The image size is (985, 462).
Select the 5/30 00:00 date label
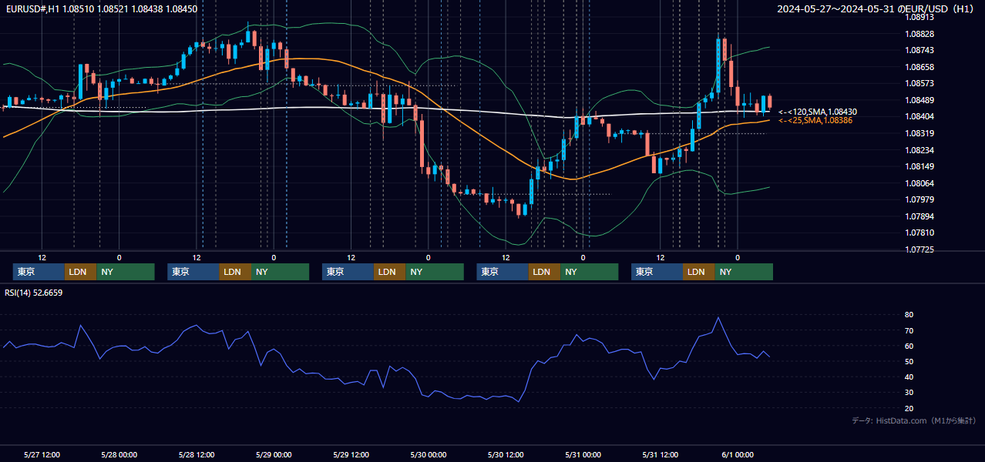(x=428, y=454)
